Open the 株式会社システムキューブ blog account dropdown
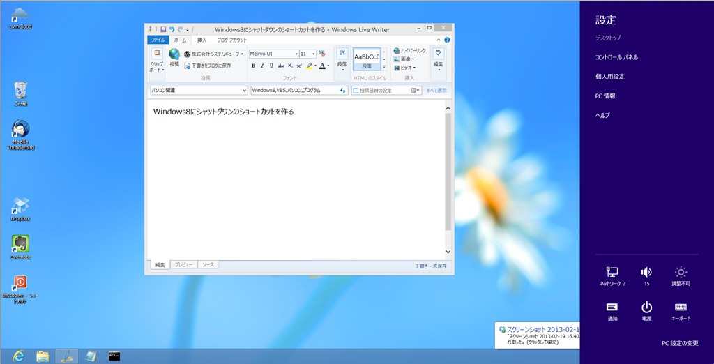This screenshot has width=714, height=364. 213,54
